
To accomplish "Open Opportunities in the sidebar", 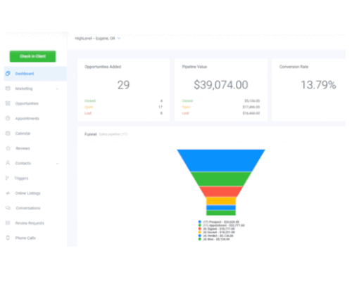I will click(27, 103).
